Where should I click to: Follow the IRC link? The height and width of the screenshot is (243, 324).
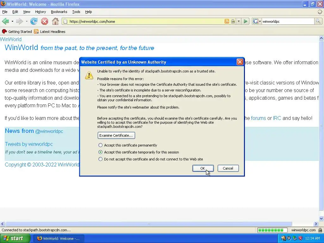tap(277, 118)
